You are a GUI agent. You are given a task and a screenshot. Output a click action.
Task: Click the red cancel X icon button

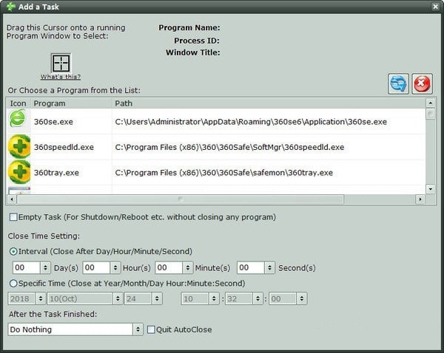pos(422,83)
